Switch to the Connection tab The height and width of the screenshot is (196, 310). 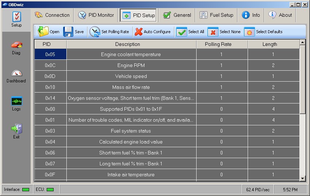point(52,15)
